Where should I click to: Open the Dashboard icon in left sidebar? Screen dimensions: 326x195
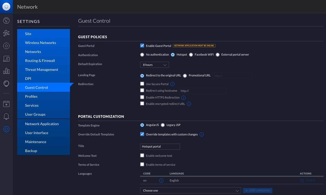coord(6,20)
